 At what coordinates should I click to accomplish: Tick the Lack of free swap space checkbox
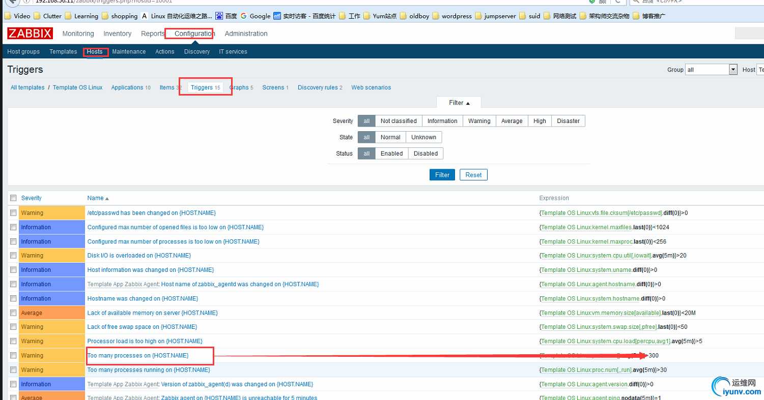(13, 327)
